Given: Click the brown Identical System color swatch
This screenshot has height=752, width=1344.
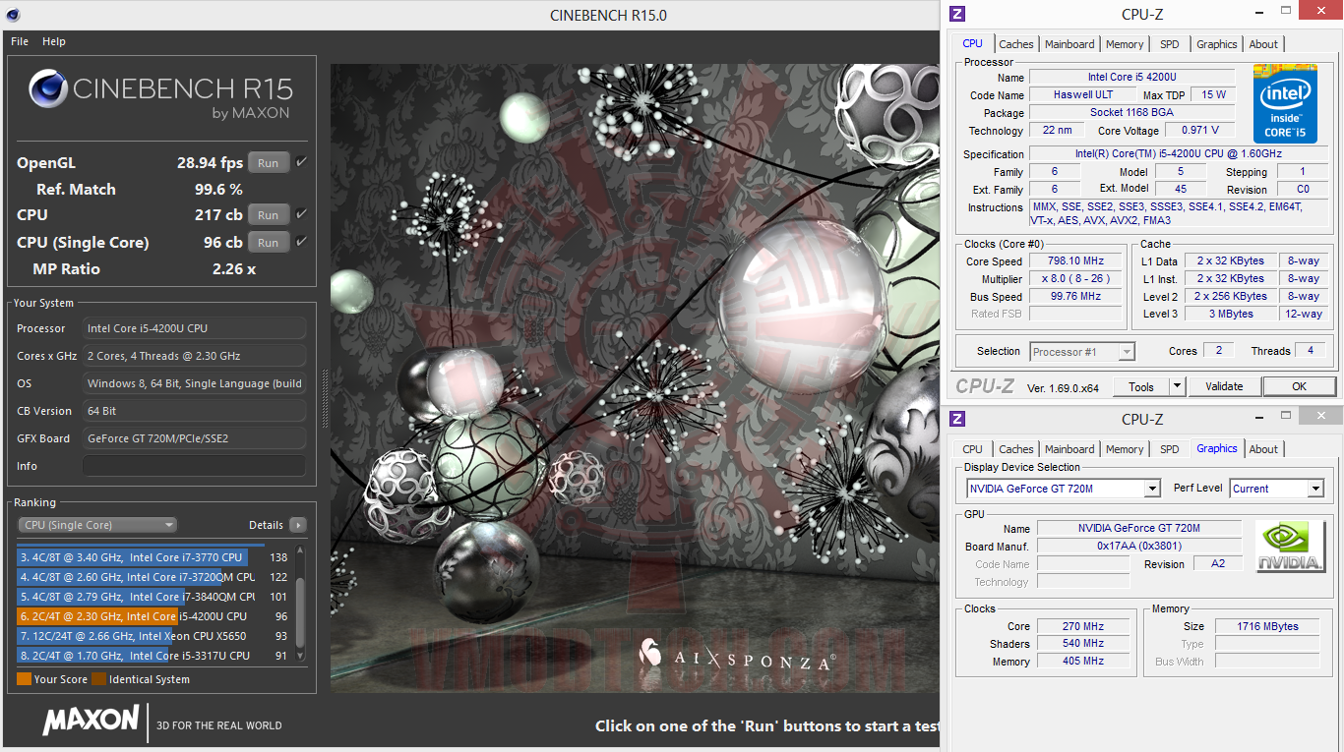Looking at the screenshot, I should click(x=98, y=679).
